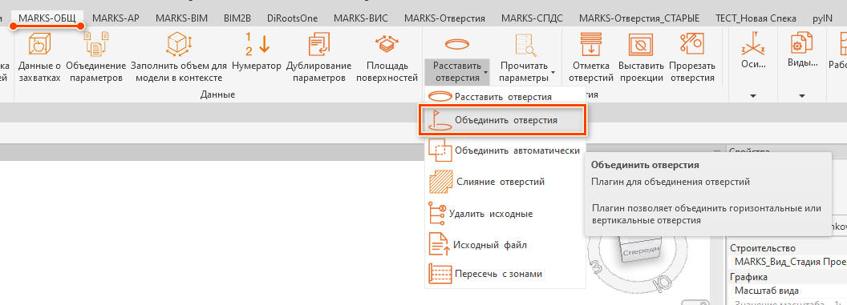Click the Расставить отверстия ribbon icon
Screen dimensions: 847x305
pyautogui.click(x=457, y=44)
